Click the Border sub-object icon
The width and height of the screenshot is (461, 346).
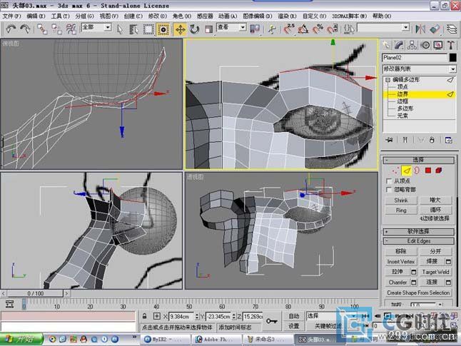[x=417, y=171]
